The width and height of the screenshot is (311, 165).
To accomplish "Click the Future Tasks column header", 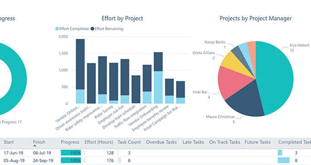I will coord(257,142).
